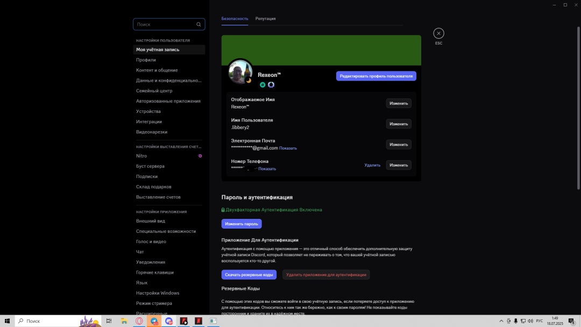Open Windows Start menu
This screenshot has width=581, height=327.
[x=7, y=321]
